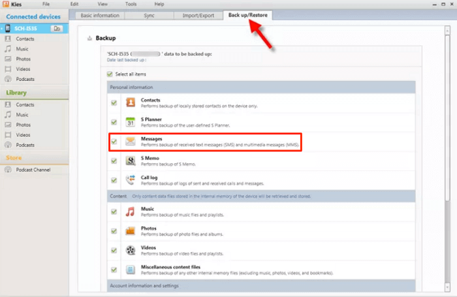The image size is (457, 297).
Task: Click the Videos film reel icon
Action: 131,250
